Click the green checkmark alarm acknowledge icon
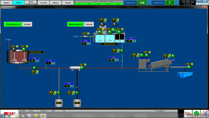The image size is (209, 118). [x=196, y=114]
